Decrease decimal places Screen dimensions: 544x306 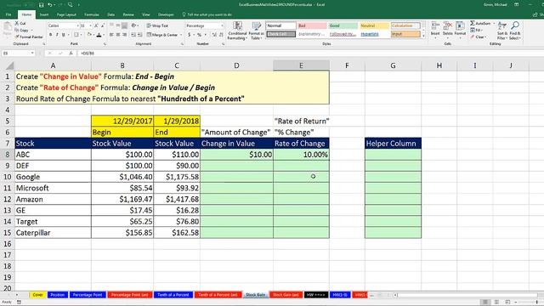pyautogui.click(x=221, y=35)
